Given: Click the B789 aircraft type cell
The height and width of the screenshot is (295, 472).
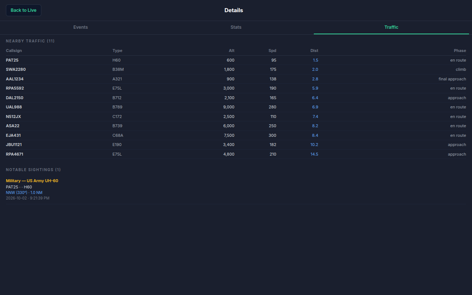Looking at the screenshot, I should coord(117,107).
